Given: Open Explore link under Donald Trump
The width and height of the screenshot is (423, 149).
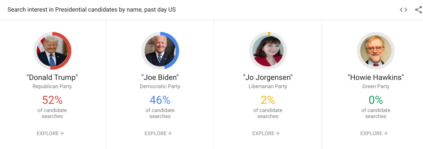Looking at the screenshot, I should point(50,133).
